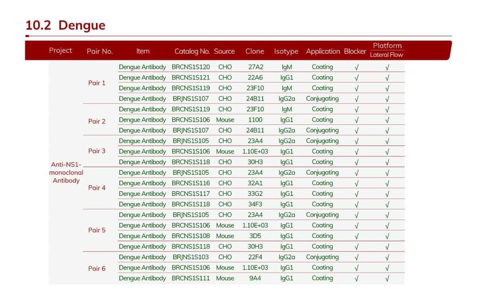This screenshot has height=293, width=477.
Task: Click the "Conjugating" cell for clone 24B11
Action: (x=322, y=98)
